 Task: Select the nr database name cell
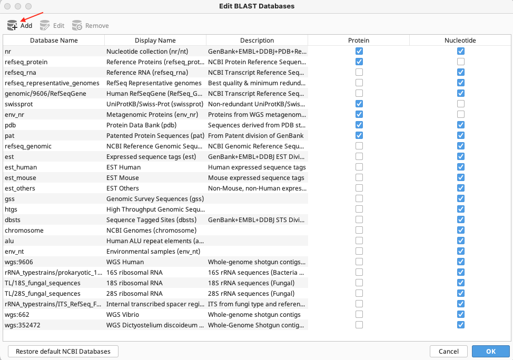(54, 52)
